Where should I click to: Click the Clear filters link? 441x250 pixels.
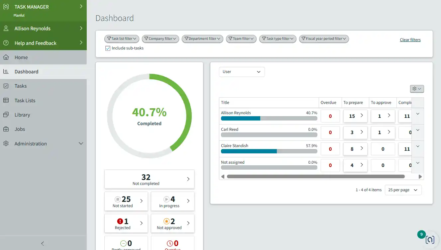coord(410,40)
